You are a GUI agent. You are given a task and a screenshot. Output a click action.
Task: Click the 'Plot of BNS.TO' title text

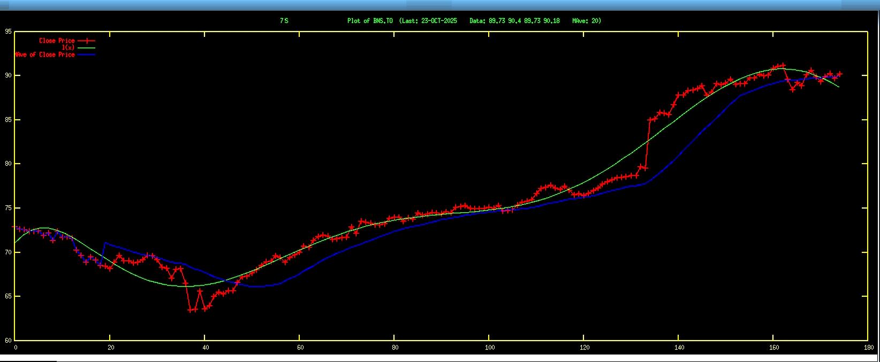pos(370,21)
